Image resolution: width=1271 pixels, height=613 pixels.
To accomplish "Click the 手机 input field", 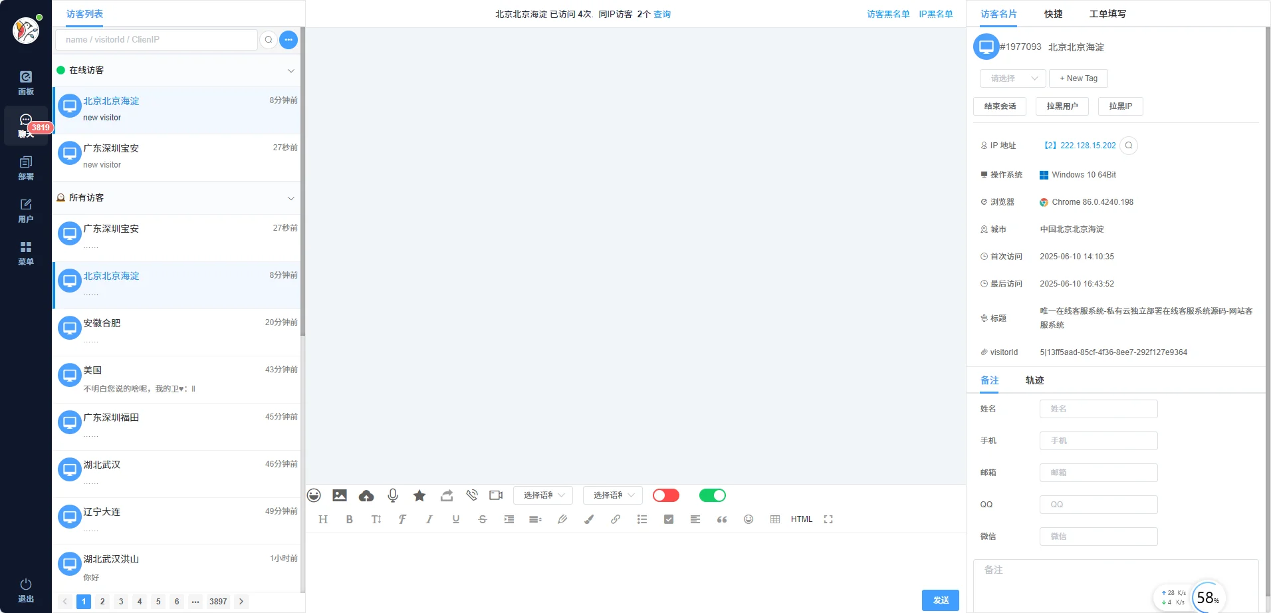I will click(x=1099, y=441).
